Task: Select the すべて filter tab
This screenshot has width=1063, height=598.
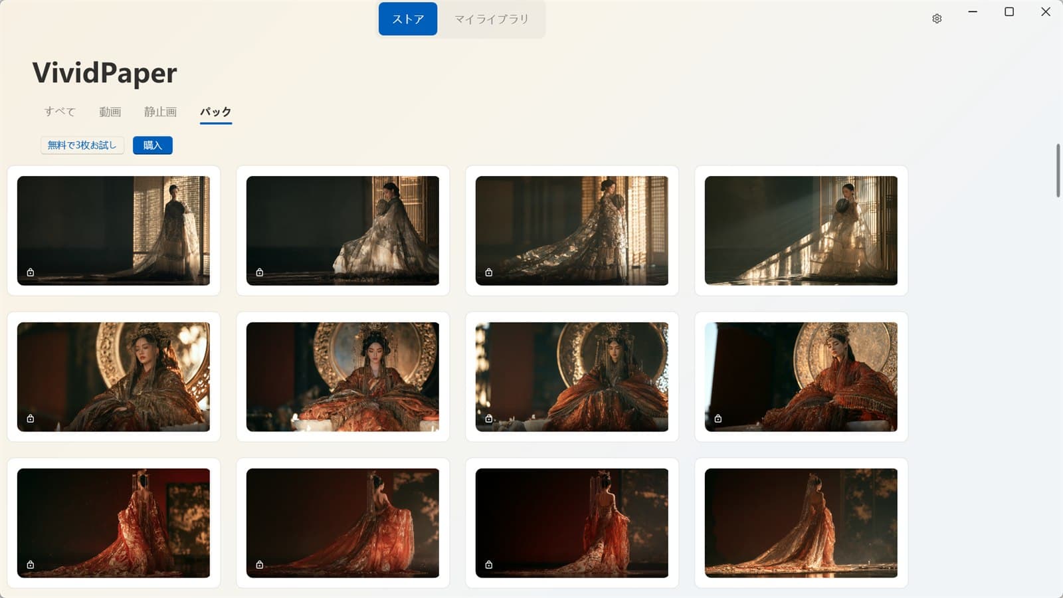Action: coord(60,112)
